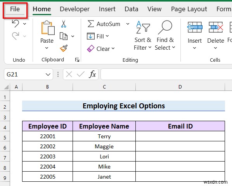Open the Name Box dropdown arrow
232x186 pixels.
click(x=48, y=74)
